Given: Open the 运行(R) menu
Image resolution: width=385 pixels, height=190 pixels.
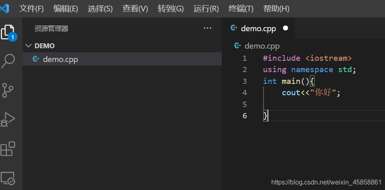Looking at the screenshot, I should (x=206, y=9).
